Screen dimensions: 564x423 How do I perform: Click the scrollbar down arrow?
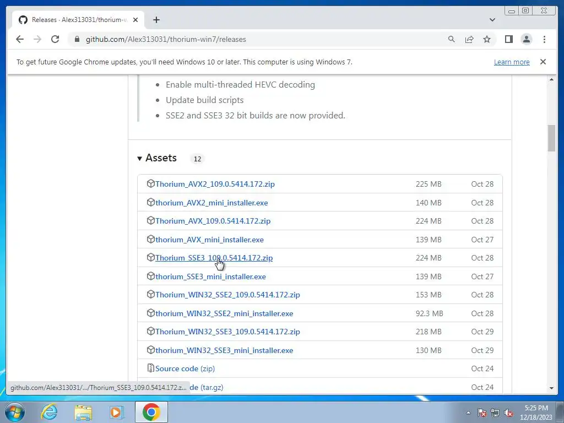[x=551, y=388]
